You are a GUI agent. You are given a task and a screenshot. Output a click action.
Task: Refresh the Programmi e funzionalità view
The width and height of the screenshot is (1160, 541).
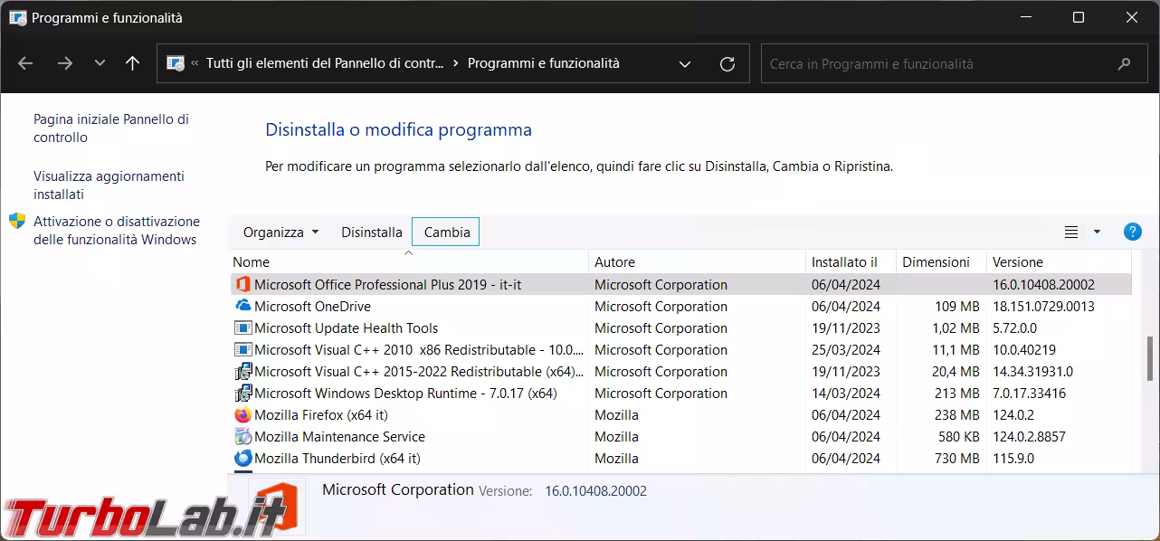click(x=727, y=64)
